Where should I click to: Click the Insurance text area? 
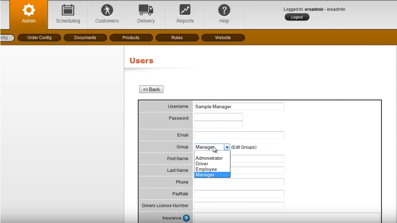point(287,218)
